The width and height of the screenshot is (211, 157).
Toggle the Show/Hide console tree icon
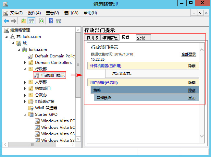pyautogui.click(x=31, y=21)
